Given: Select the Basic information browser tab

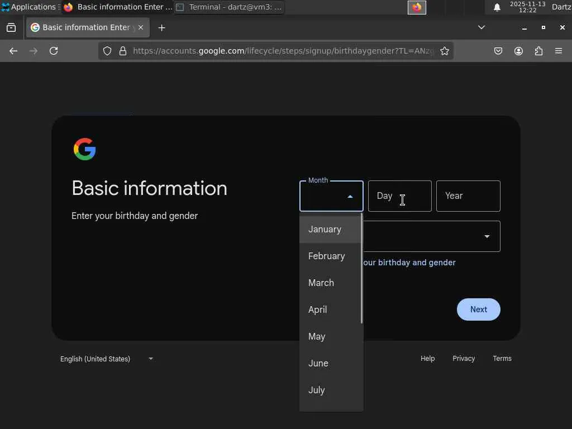Looking at the screenshot, I should coord(88,27).
